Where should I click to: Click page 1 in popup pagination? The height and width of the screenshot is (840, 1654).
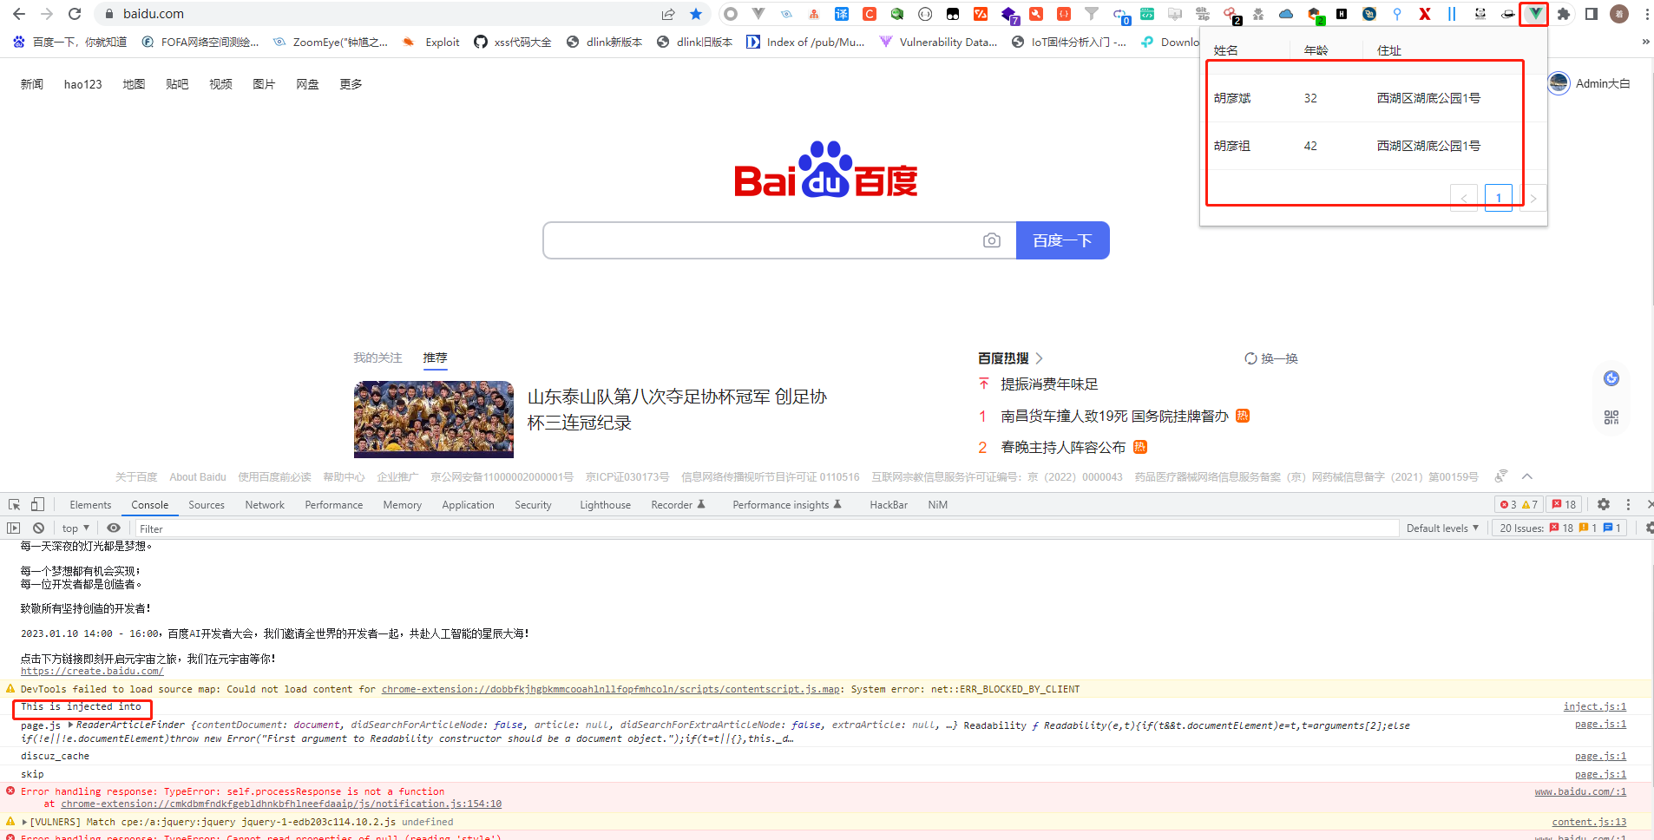point(1499,198)
